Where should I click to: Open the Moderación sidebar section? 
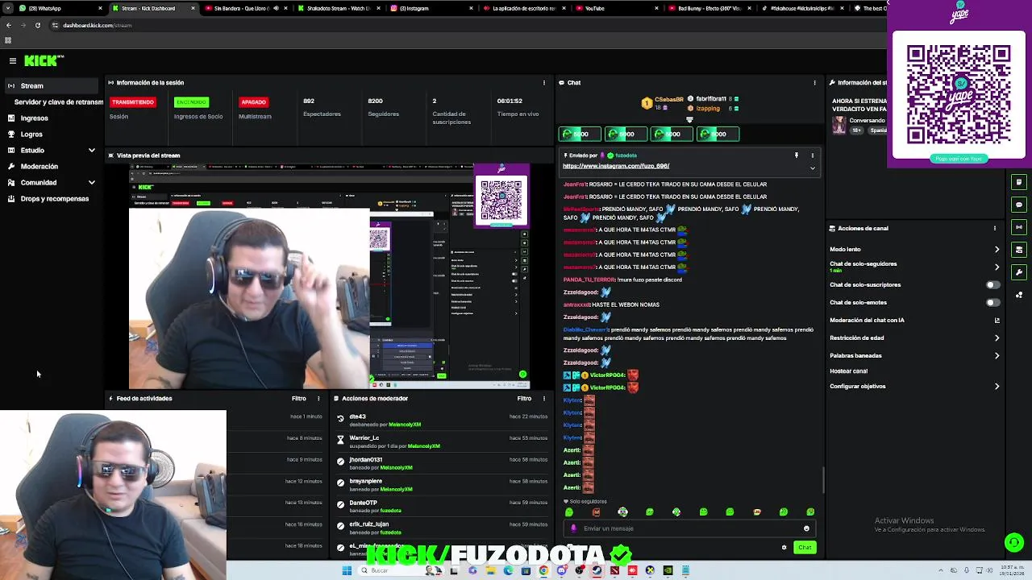(x=39, y=166)
